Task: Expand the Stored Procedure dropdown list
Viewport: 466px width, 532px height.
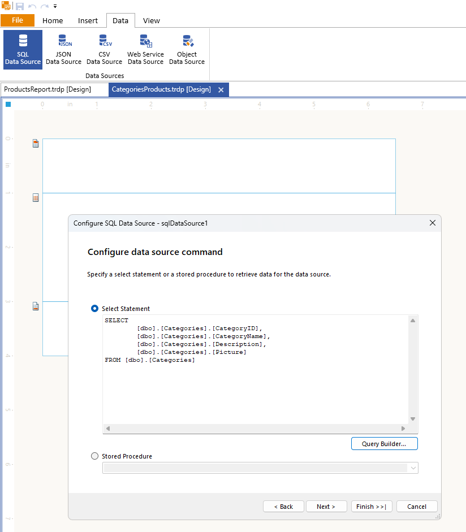Action: tap(413, 468)
